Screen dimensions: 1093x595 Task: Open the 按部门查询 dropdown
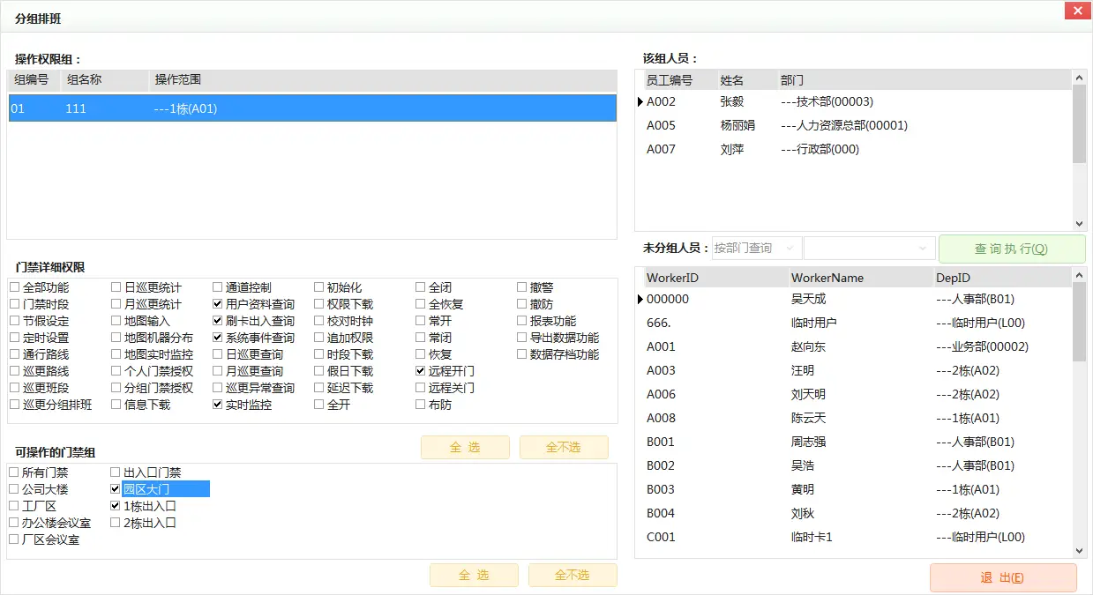tap(754, 248)
